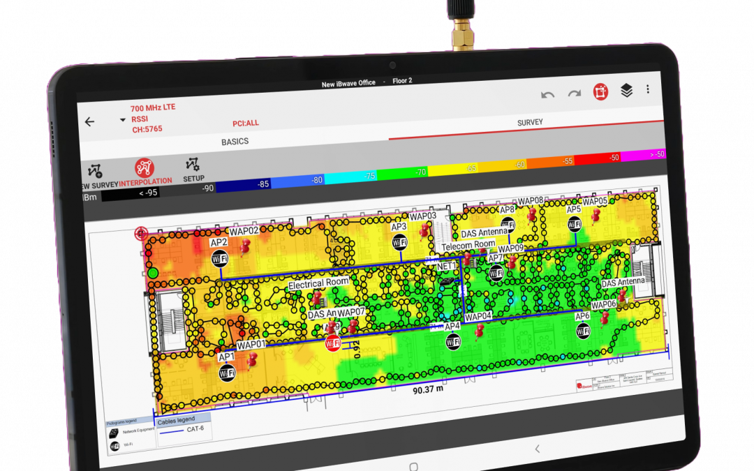754x471 pixels.
Task: Select the NET1 network equipment icon
Action: pyautogui.click(x=447, y=281)
